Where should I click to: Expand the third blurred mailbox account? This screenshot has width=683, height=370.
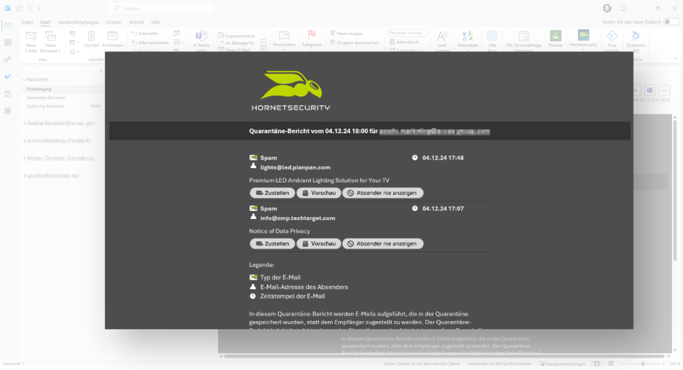click(x=25, y=158)
